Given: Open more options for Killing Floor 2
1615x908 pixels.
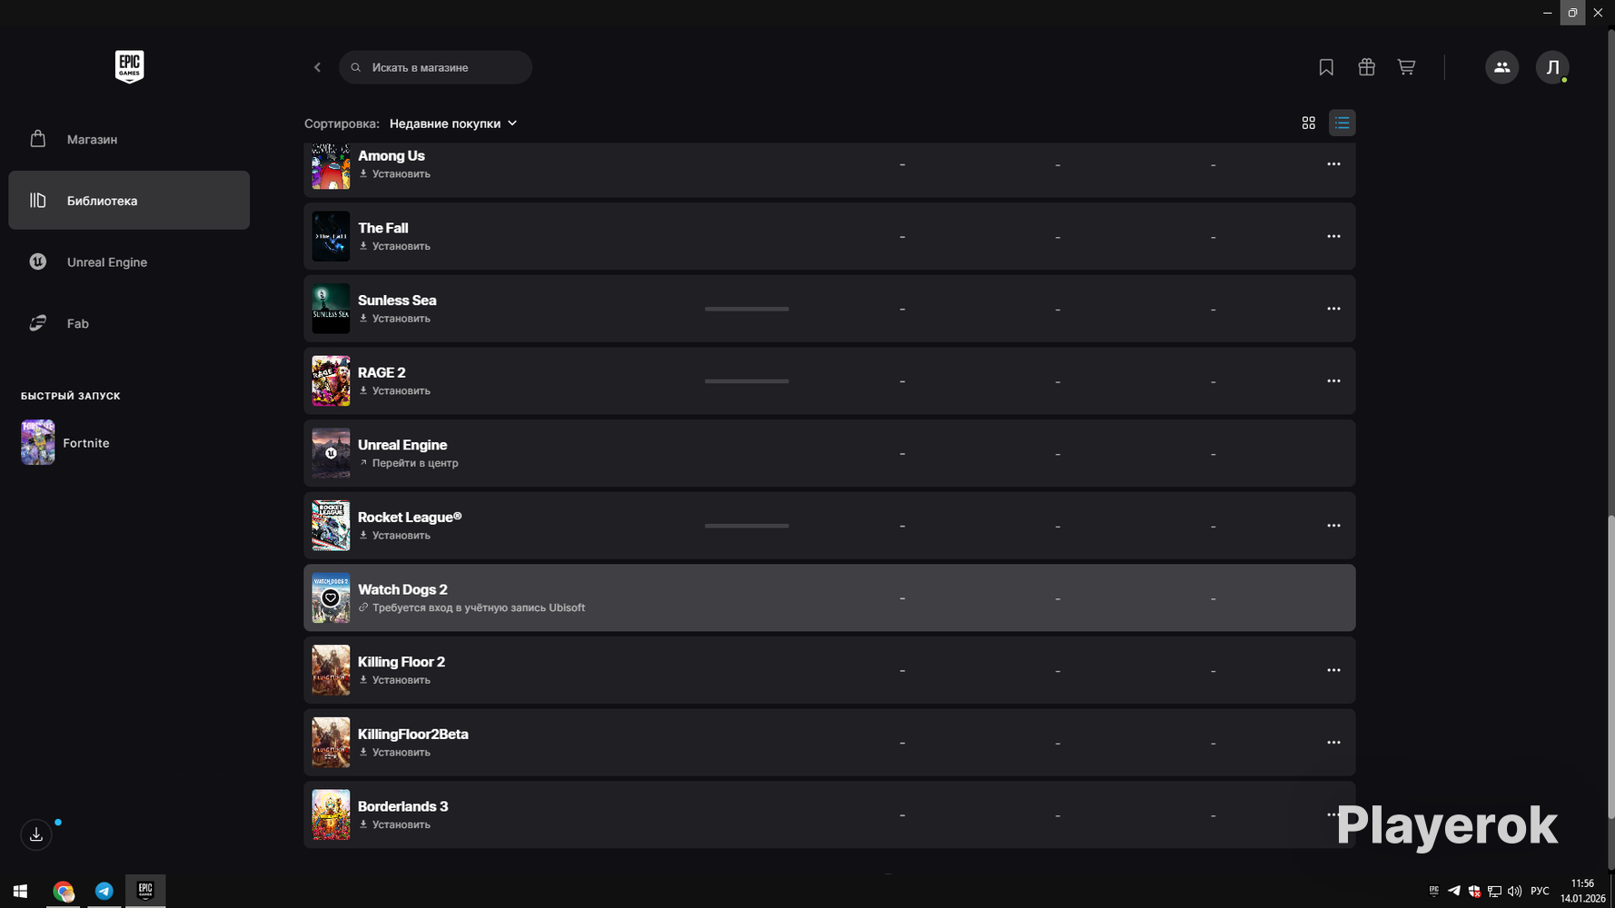Looking at the screenshot, I should pos(1333,670).
